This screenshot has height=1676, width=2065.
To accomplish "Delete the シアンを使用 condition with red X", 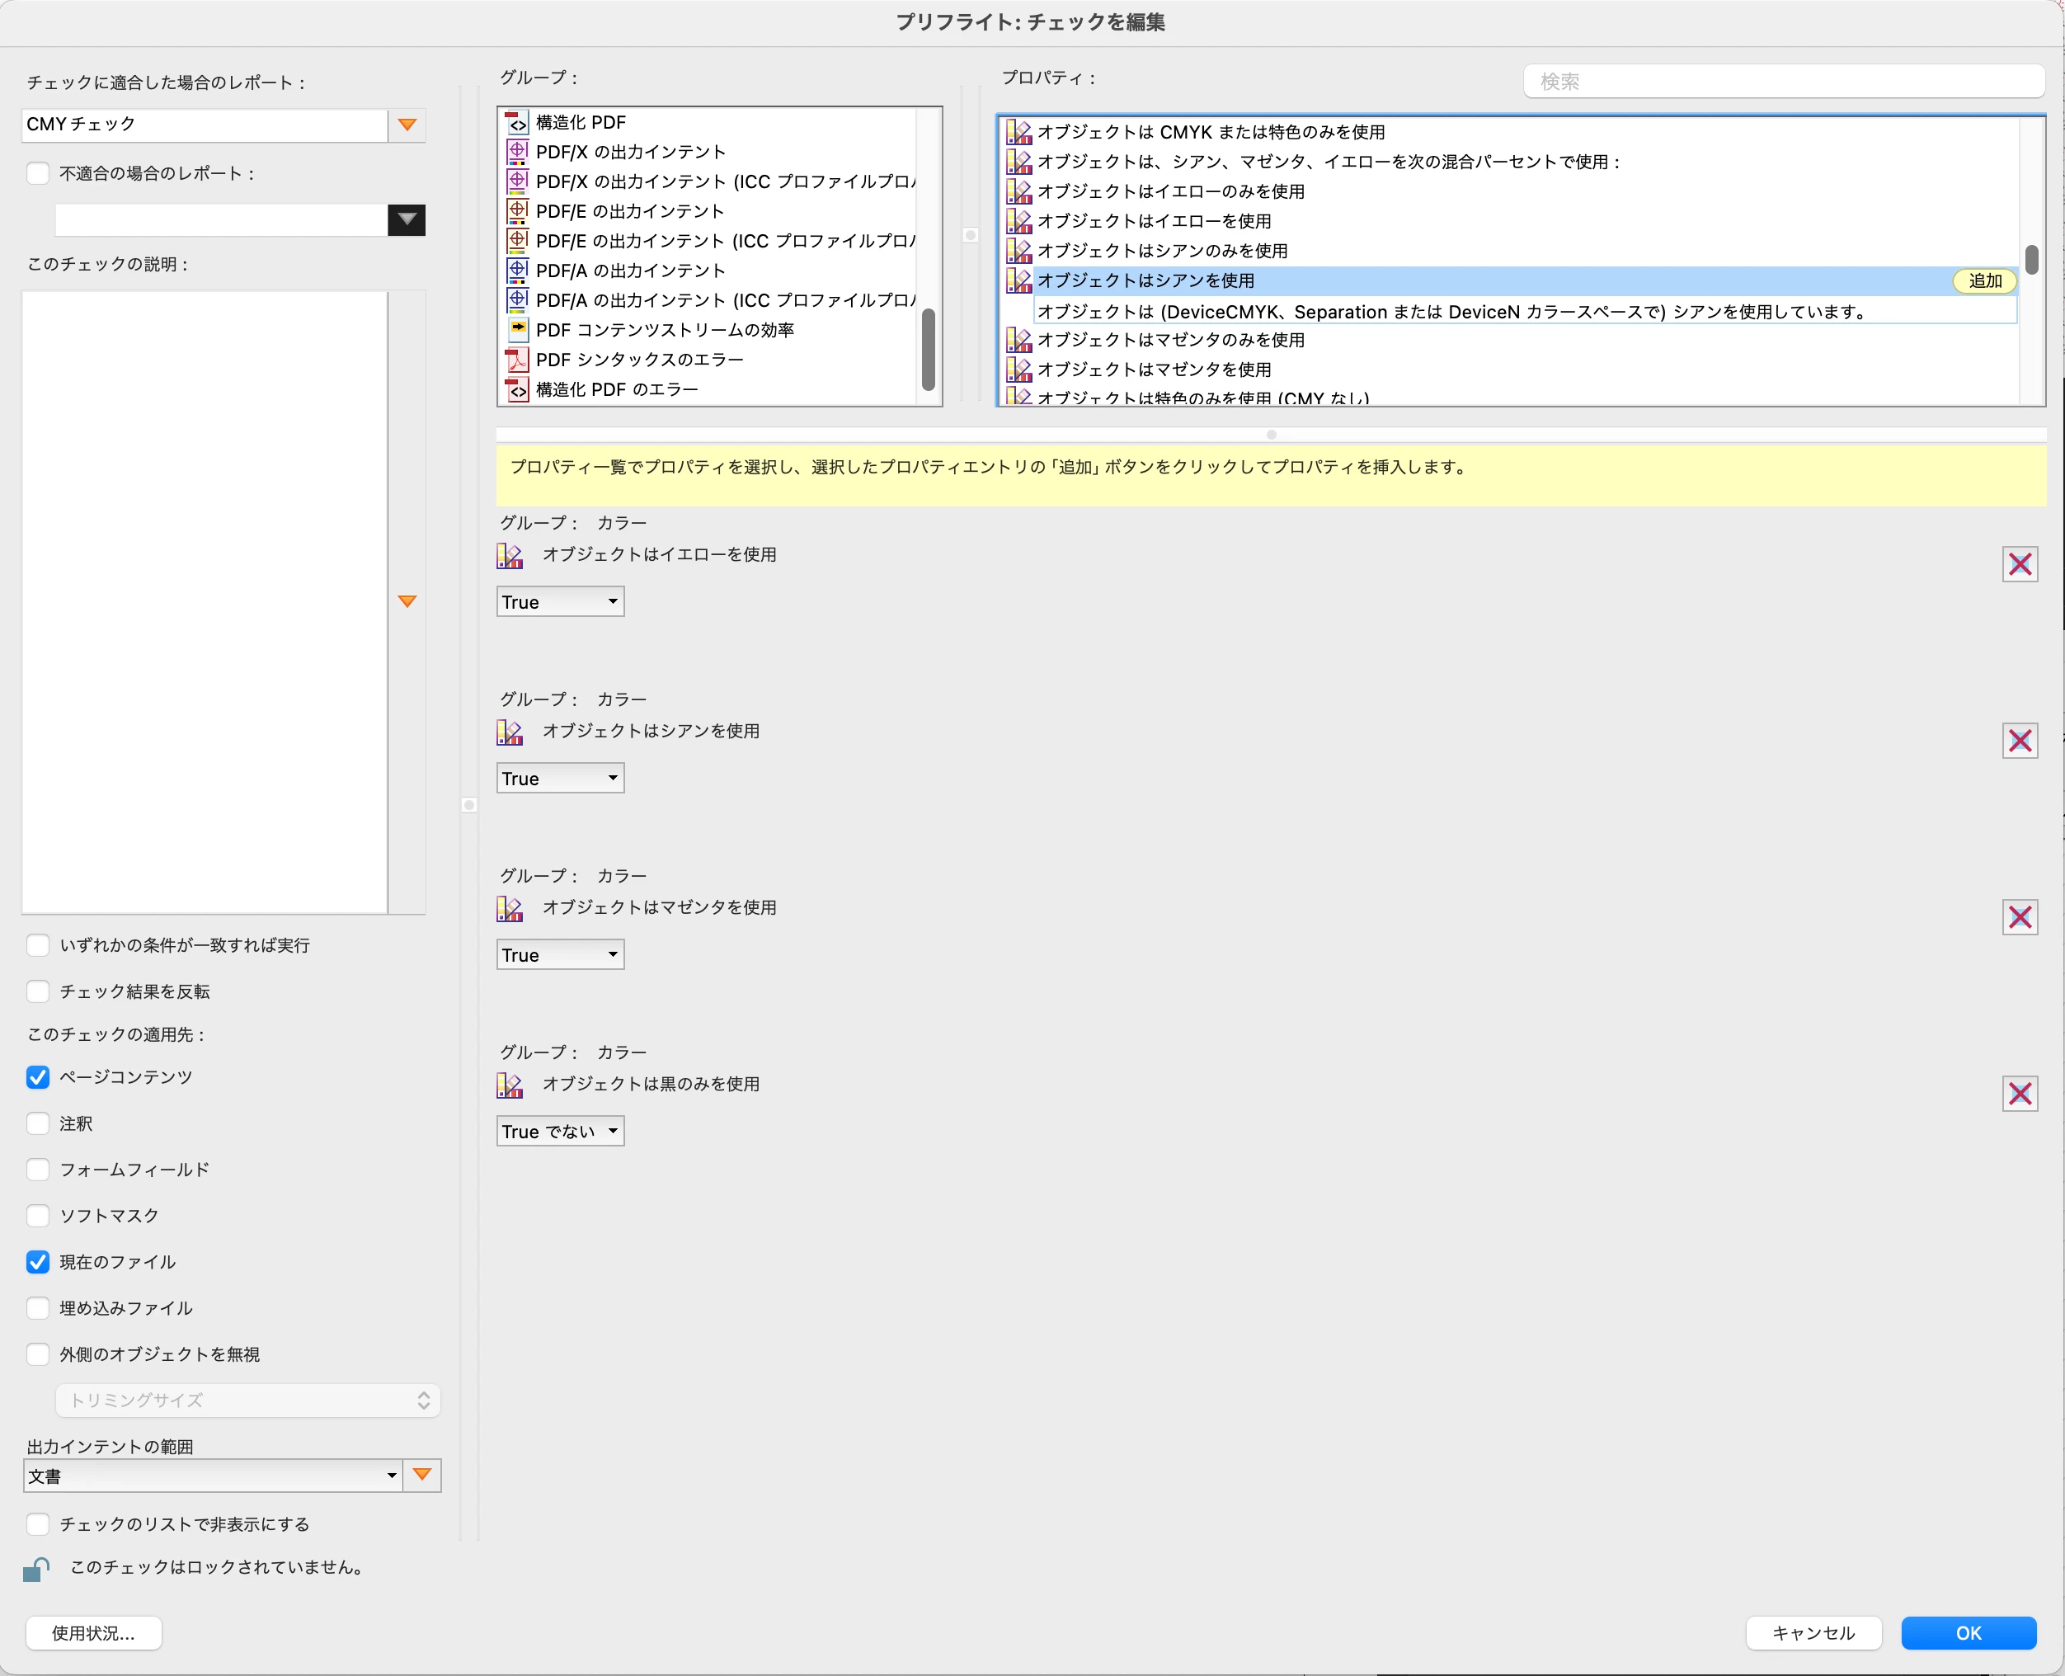I will point(2019,741).
